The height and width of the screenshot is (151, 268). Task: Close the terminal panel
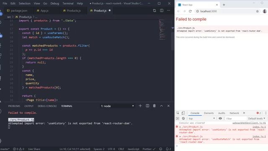pyautogui.click(x=168, y=106)
